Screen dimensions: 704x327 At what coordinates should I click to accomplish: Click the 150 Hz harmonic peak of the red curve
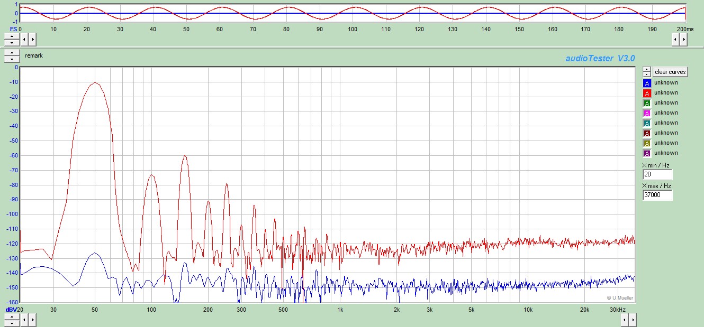[185, 156]
